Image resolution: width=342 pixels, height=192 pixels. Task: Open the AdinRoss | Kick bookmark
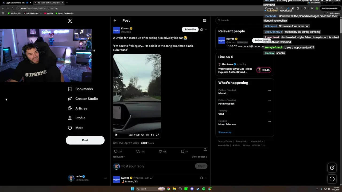tap(15, 13)
